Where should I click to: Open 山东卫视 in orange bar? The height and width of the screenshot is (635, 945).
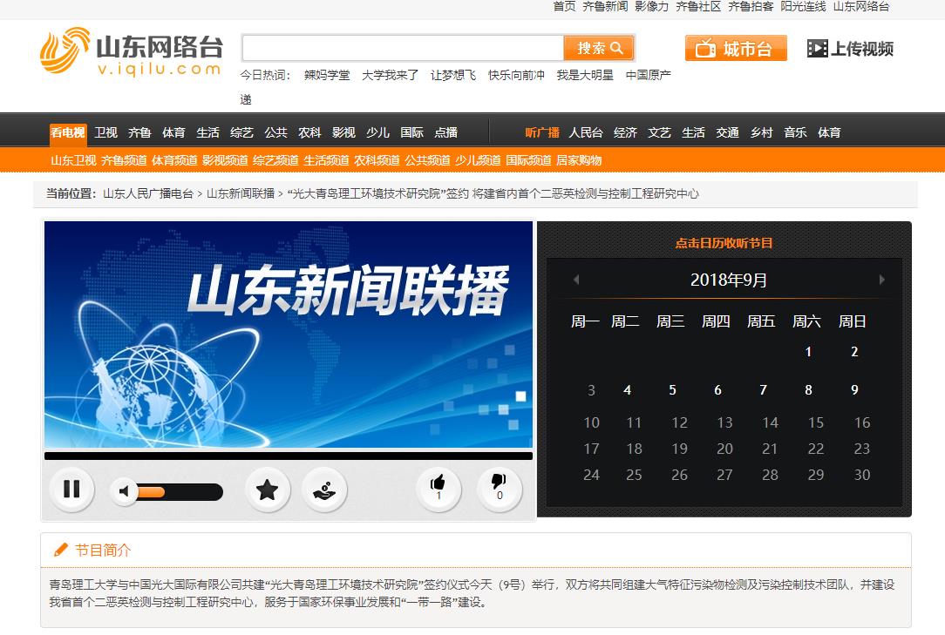click(73, 160)
